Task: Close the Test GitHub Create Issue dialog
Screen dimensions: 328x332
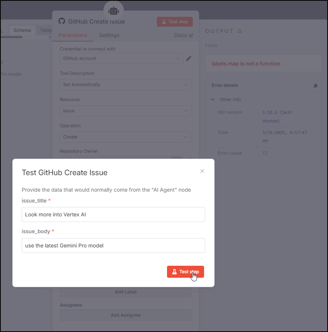Action: pos(202,171)
